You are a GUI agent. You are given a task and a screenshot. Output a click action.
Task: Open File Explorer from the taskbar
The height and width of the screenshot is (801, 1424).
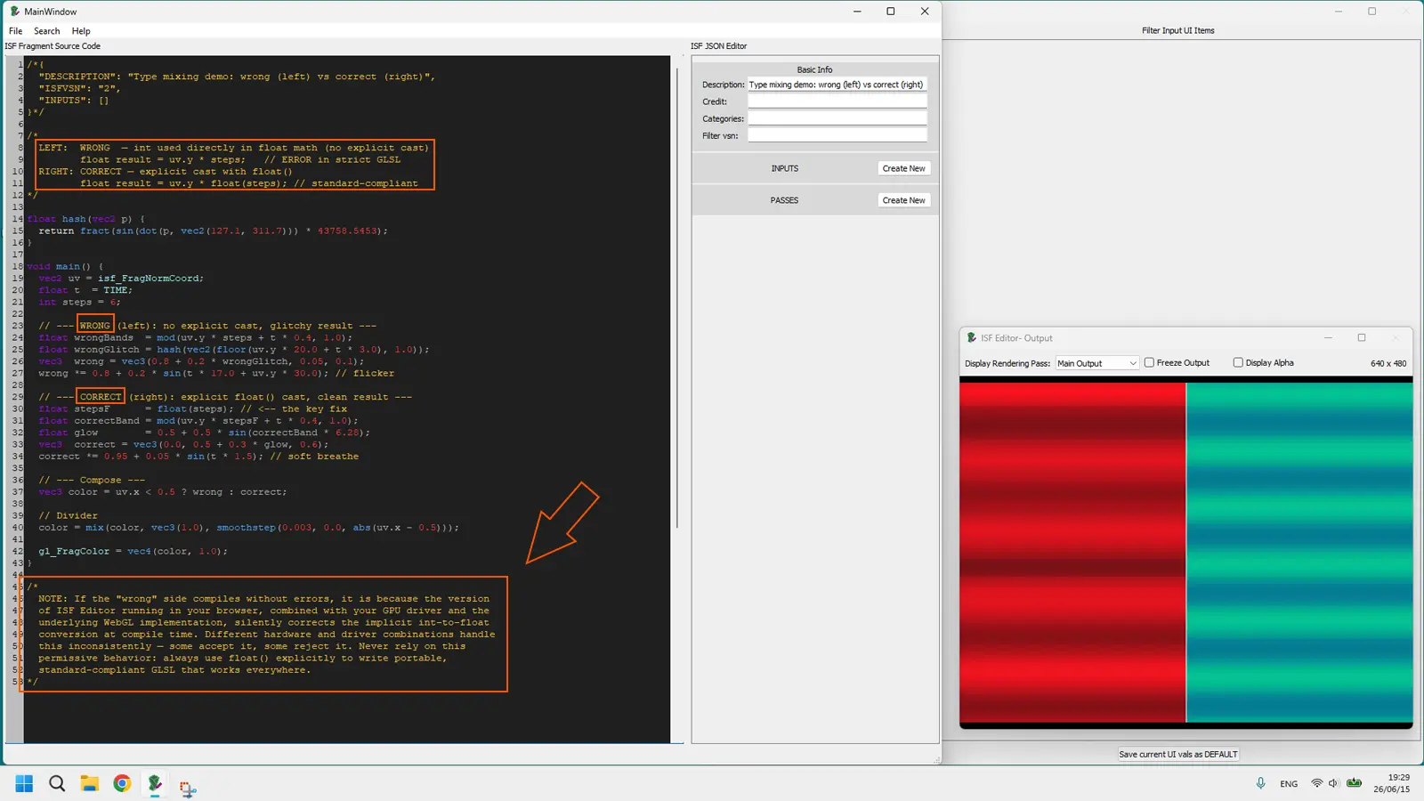pyautogui.click(x=89, y=783)
